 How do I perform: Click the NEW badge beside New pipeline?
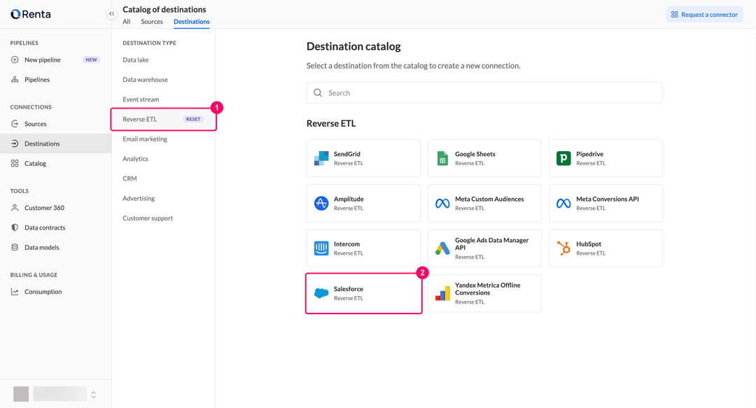coord(92,59)
